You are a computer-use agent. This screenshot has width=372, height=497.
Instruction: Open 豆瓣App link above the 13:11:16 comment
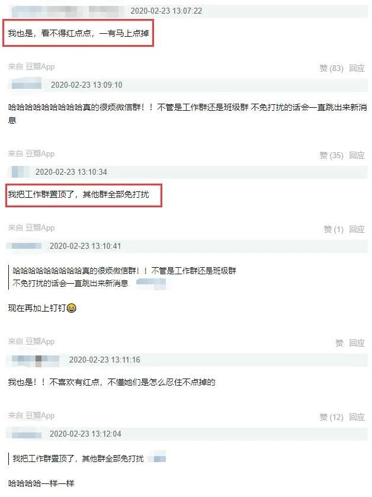(40, 341)
